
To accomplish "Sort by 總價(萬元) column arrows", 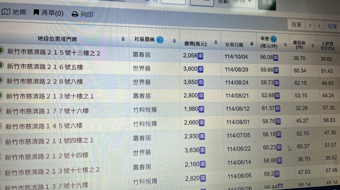I will [x=216, y=43].
